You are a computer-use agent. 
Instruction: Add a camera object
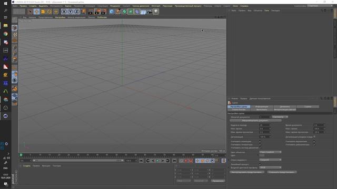point(150,12)
